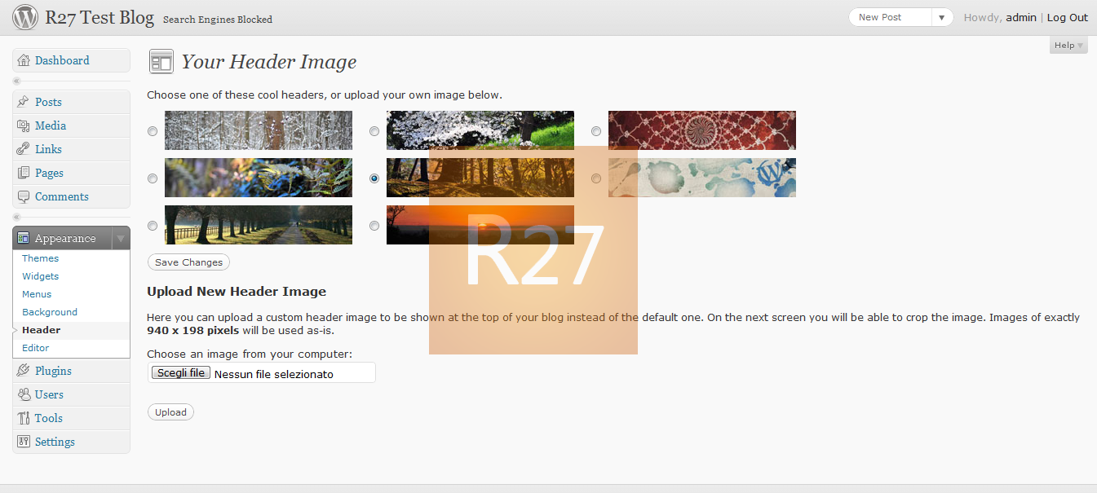The image size is (1097, 493).
Task: Open the New Post dropdown arrow
Action: 941,17
